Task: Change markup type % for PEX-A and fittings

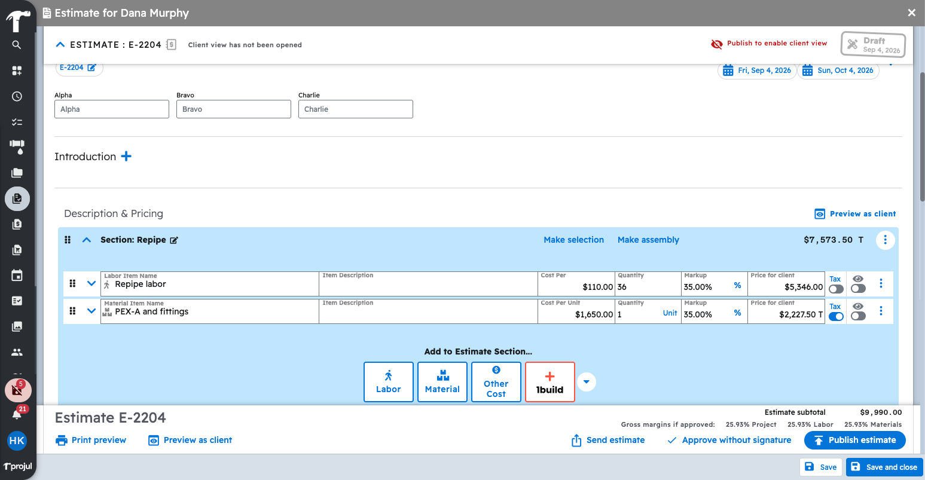Action: tap(737, 313)
